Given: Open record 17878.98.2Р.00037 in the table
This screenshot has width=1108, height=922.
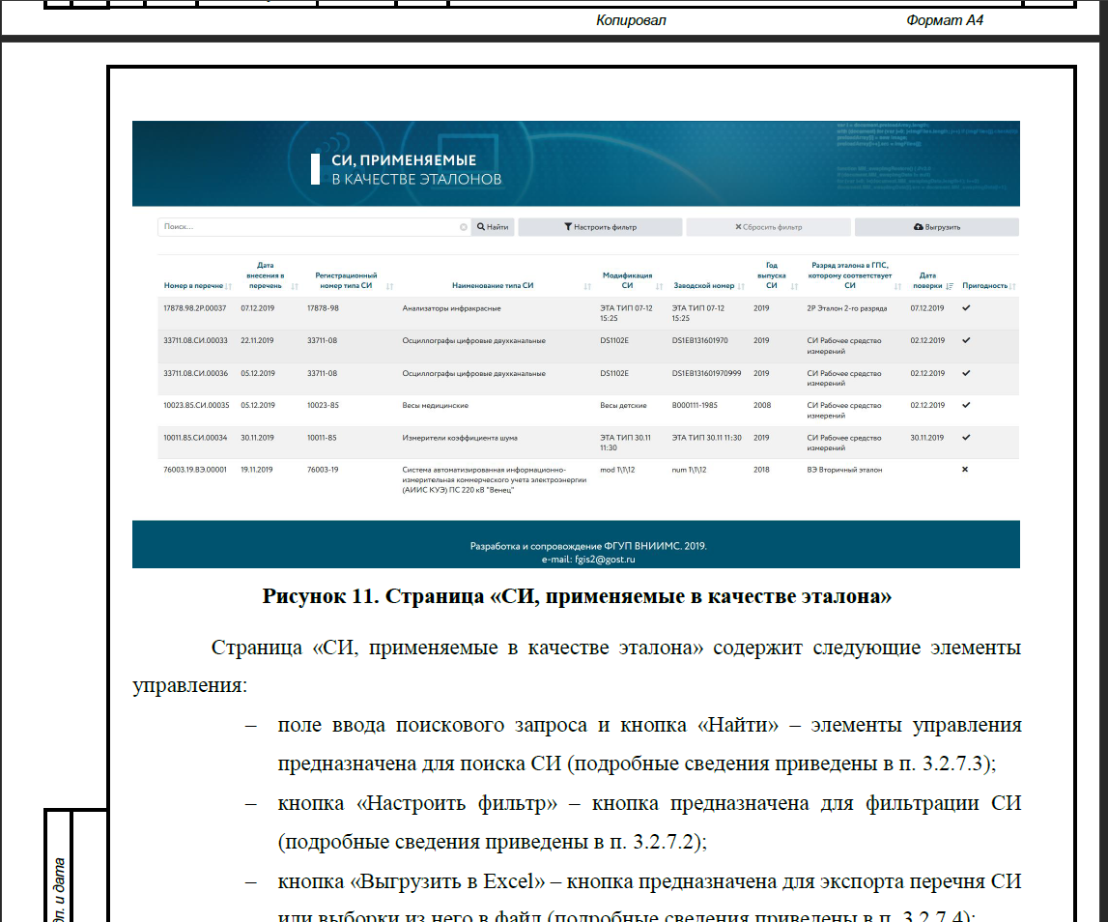Looking at the screenshot, I should tap(195, 308).
